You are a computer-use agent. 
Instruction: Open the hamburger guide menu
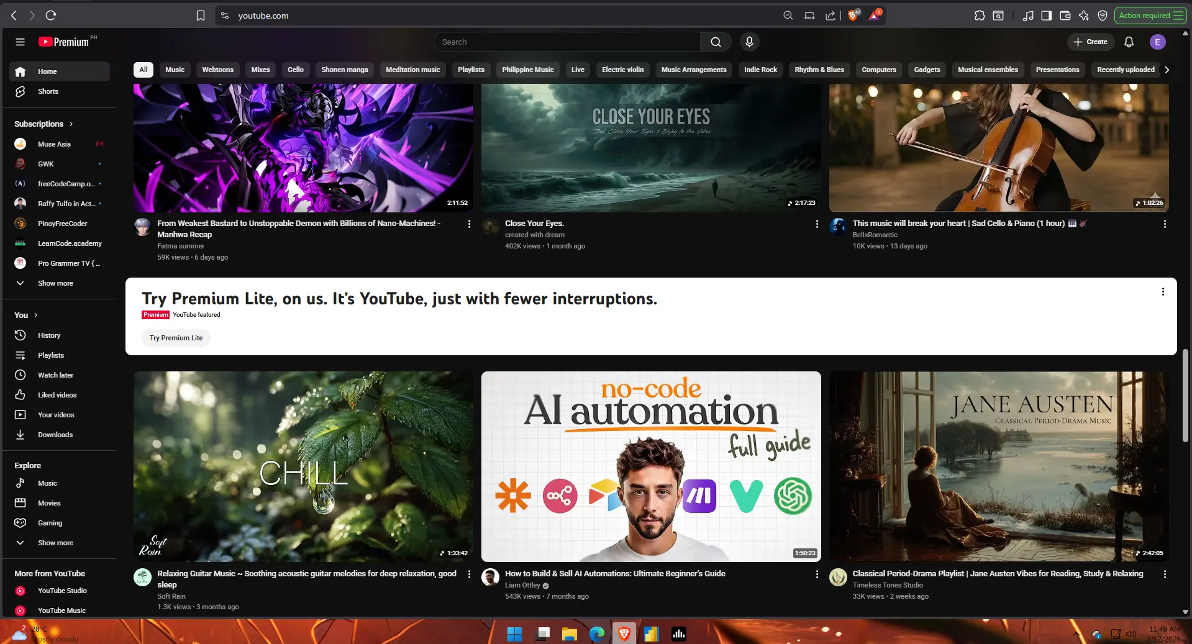[20, 42]
